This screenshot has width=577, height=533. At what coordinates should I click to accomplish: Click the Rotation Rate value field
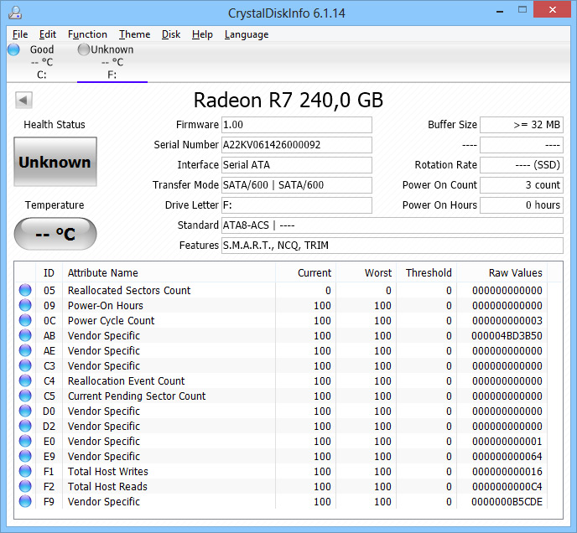coord(522,165)
